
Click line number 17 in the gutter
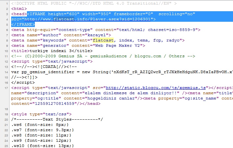(6, 88)
